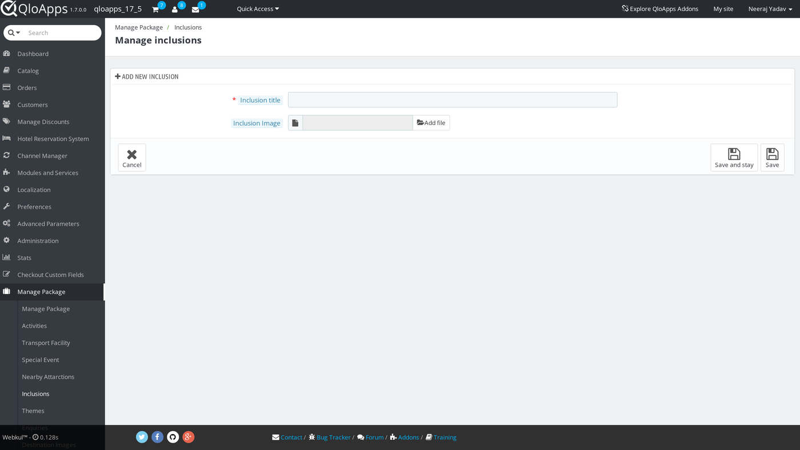The width and height of the screenshot is (800, 450).
Task: Open the My site link
Action: click(x=723, y=9)
